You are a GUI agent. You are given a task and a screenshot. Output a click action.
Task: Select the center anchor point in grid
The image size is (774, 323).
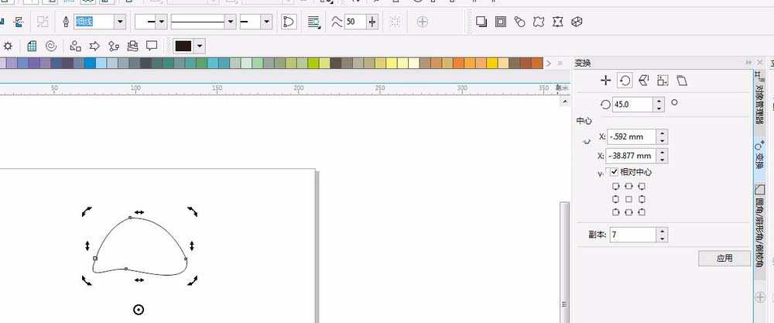click(628, 199)
